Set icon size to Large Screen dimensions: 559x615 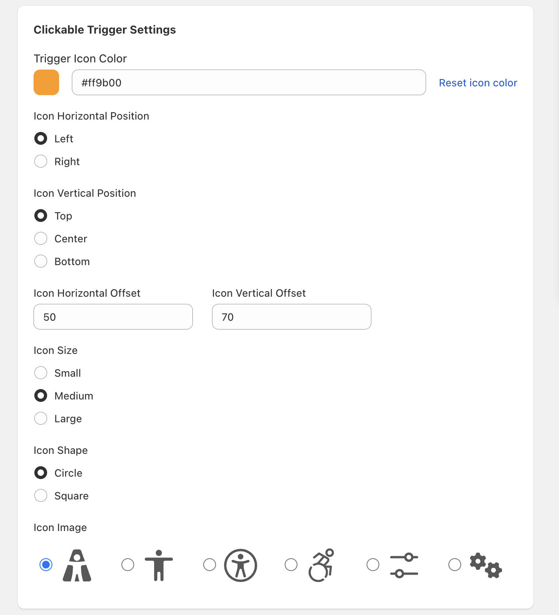pos(41,419)
